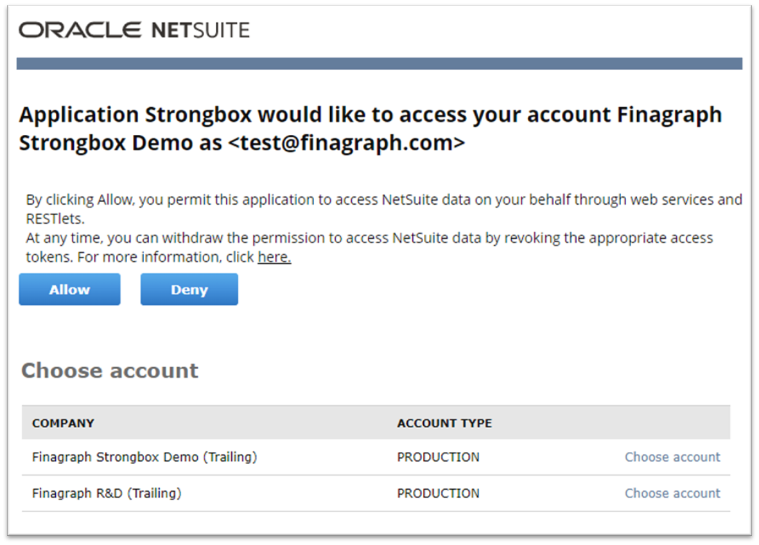This screenshot has height=545, width=759.
Task: Click the NETSUITE word in the logo
Action: click(x=200, y=30)
